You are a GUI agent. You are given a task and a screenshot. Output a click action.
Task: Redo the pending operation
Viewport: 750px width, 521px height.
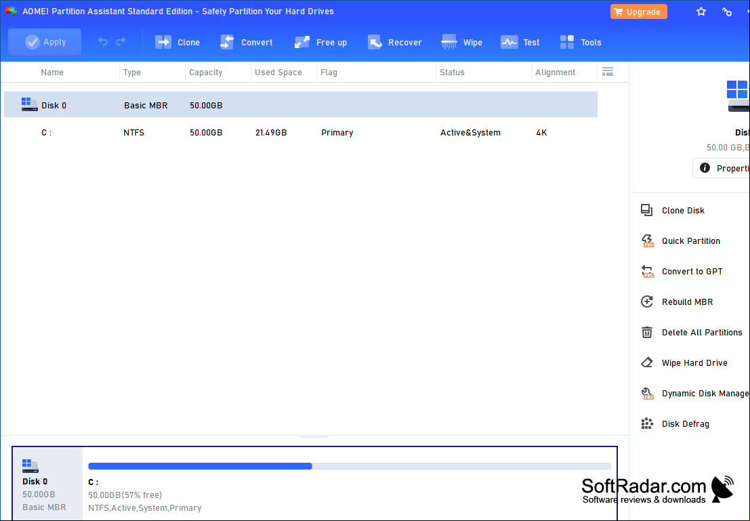[x=121, y=41]
